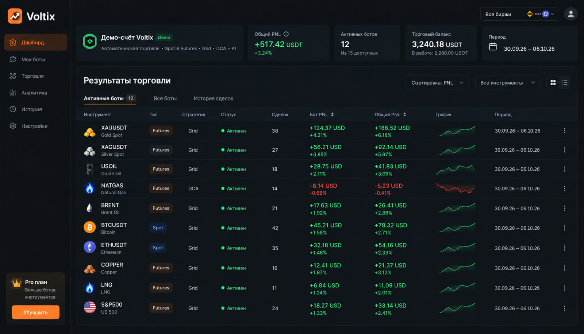Open three-dot menu for XAUUSDT row

coord(564,131)
